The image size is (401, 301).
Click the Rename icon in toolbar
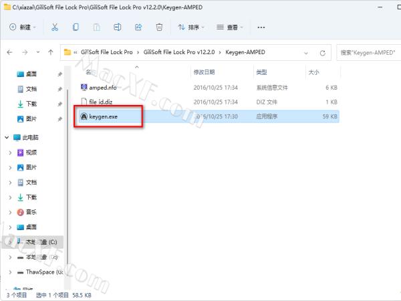(x=117, y=27)
